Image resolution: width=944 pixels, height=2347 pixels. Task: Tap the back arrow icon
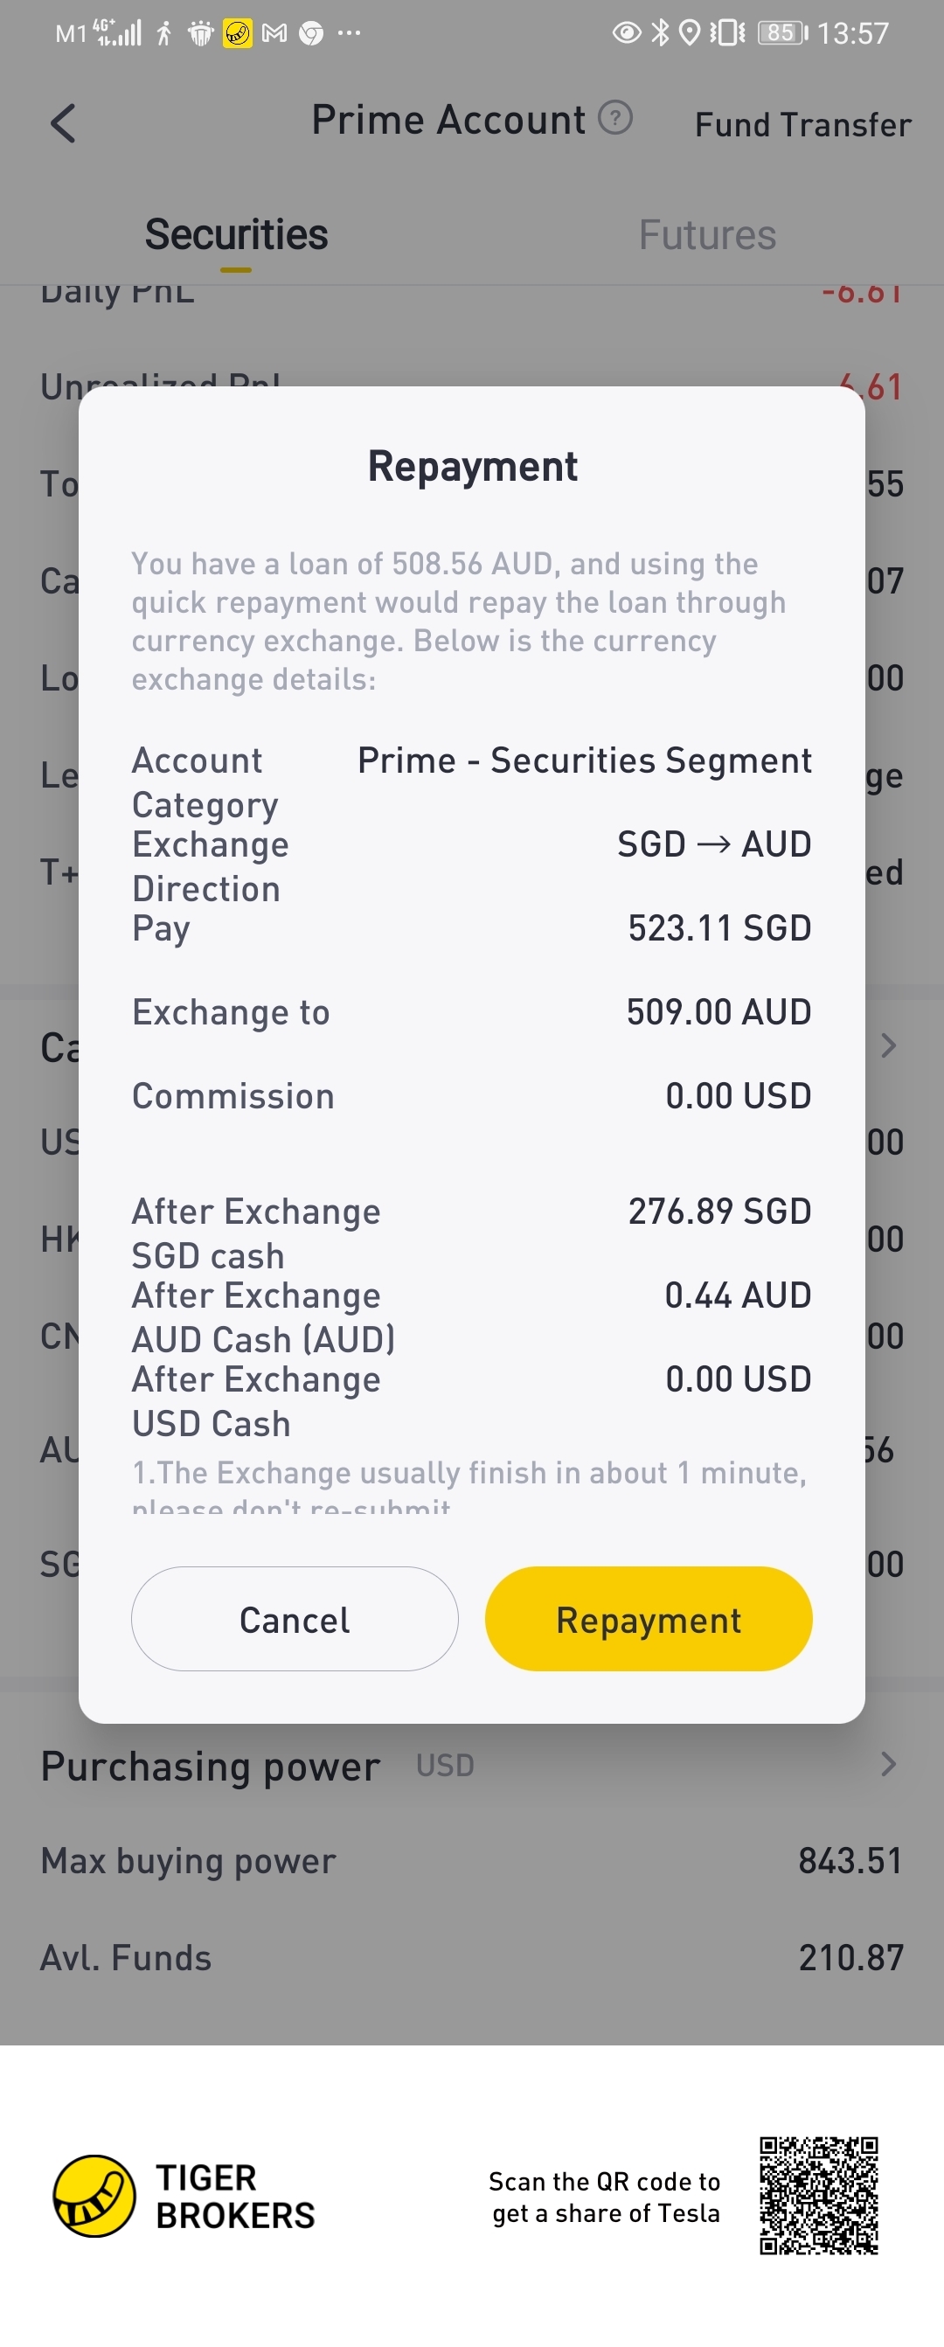coord(62,123)
